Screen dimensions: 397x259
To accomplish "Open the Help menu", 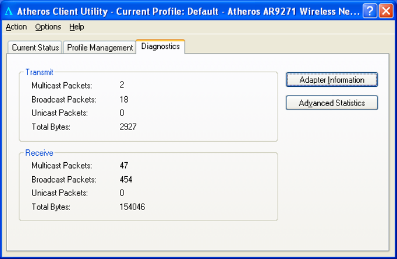I will 77,27.
